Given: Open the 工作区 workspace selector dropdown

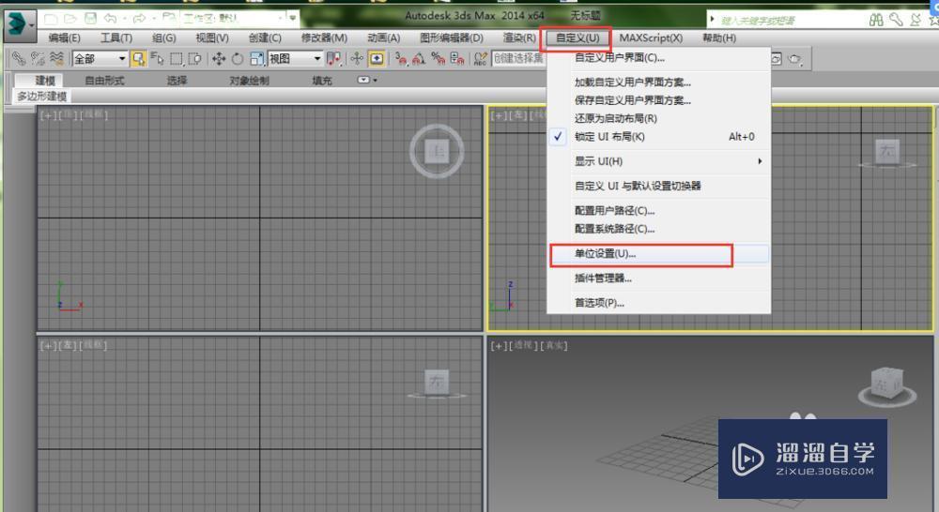Looking at the screenshot, I should pos(232,19).
